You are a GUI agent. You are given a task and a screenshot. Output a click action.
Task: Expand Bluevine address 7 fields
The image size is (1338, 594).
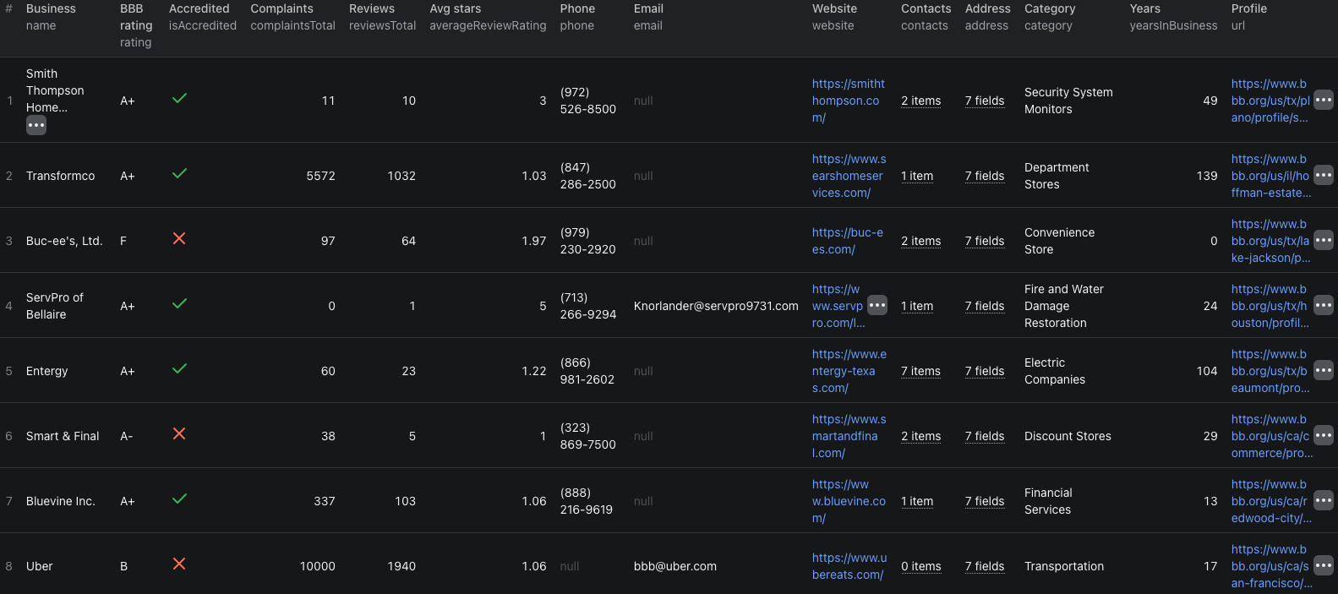click(x=985, y=501)
